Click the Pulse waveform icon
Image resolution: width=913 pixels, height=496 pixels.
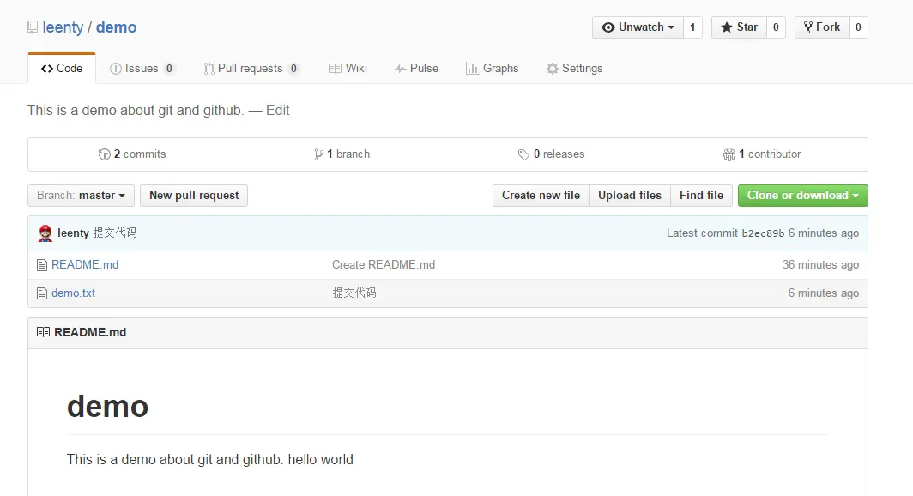(x=400, y=69)
